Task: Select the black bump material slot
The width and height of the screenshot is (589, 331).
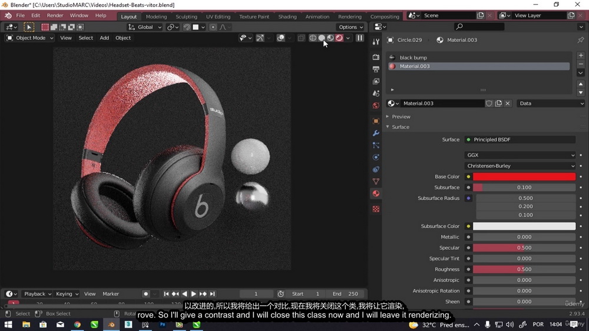Action: point(479,58)
